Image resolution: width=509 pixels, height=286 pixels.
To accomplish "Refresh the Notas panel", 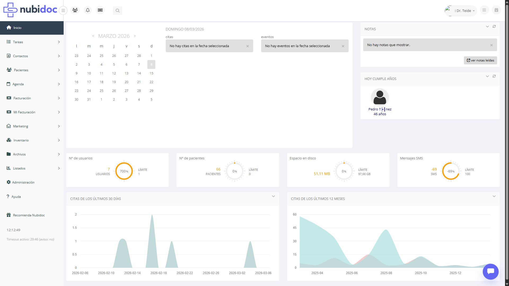I will (x=494, y=26).
